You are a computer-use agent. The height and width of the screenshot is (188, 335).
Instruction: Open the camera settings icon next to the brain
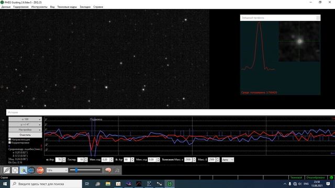click(x=117, y=170)
